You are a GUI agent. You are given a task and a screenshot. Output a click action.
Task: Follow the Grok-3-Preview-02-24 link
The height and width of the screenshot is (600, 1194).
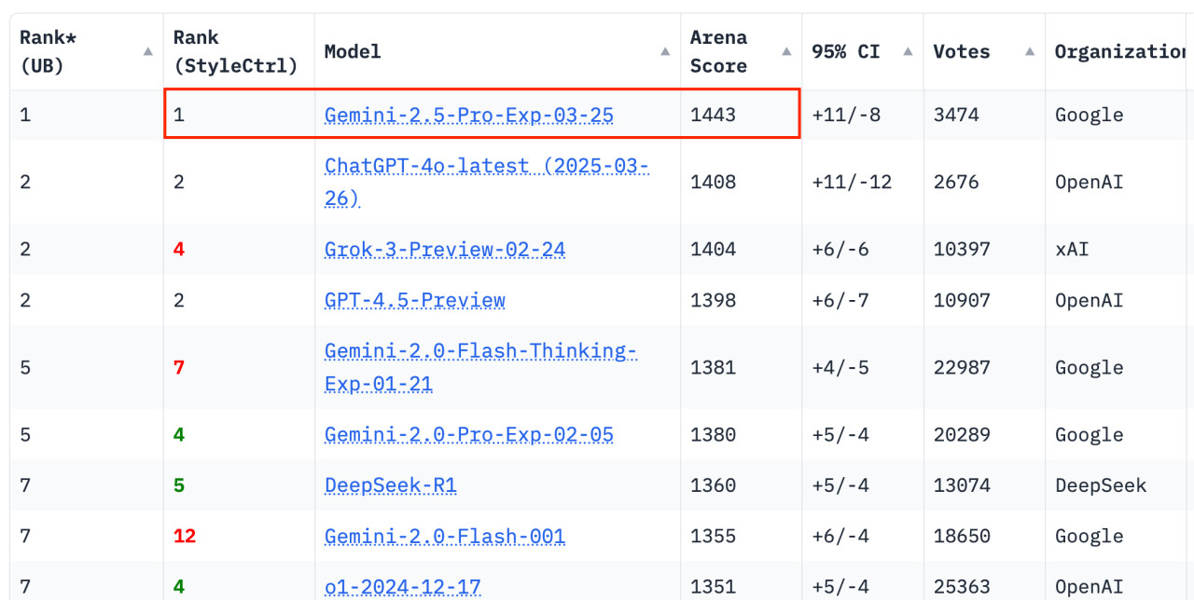pos(444,250)
